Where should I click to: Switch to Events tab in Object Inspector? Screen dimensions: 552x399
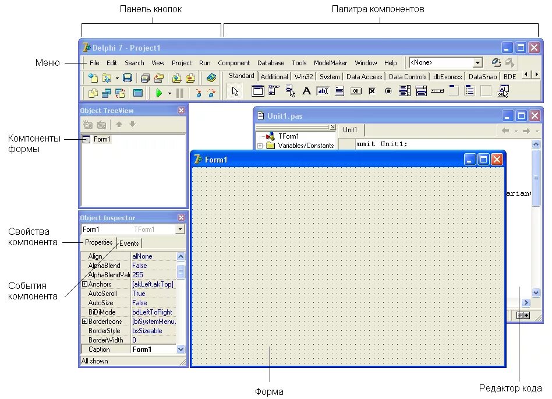[x=129, y=243]
